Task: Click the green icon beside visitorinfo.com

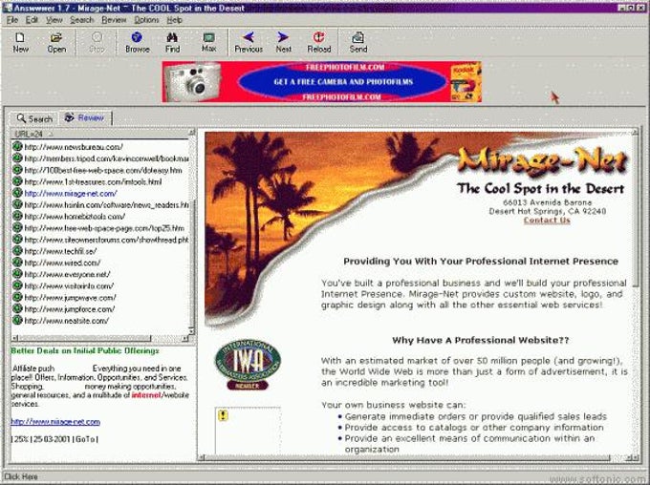Action: (x=17, y=285)
